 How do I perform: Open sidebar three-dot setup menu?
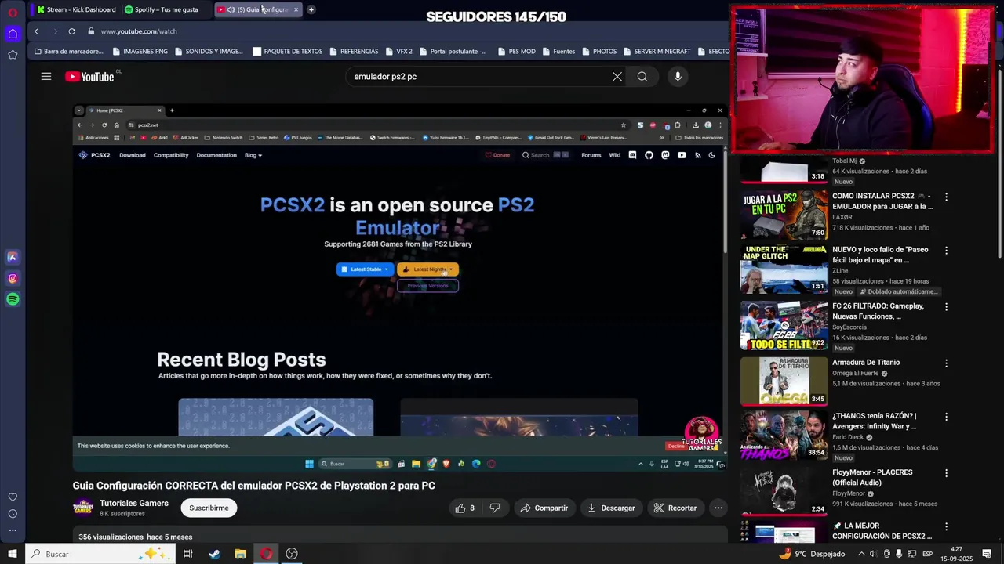13,530
